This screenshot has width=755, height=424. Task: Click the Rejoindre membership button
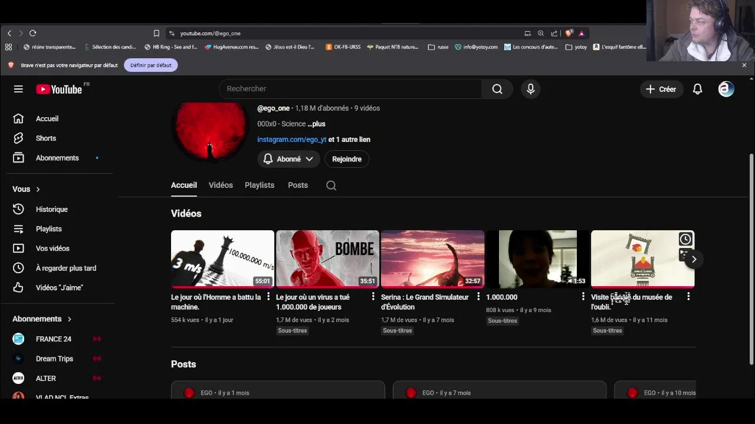pos(347,159)
